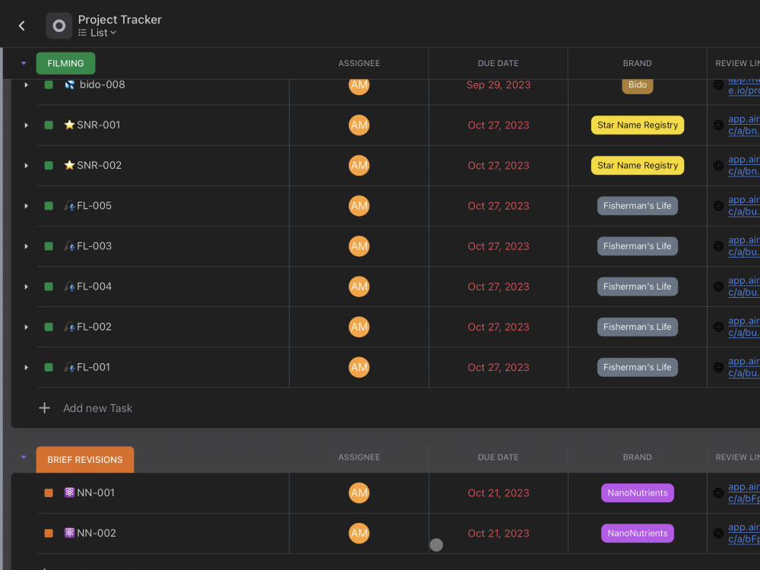
Task: Click the globe icon beside the FL-005 review link
Action: tap(718, 206)
